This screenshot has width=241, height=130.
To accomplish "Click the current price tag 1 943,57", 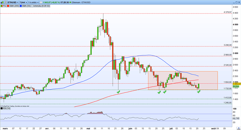I will [x=237, y=84].
